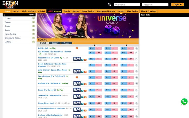Screen dimensions: 189x118
Task: Open WhatsApp chat floating icon
Action: tap(184, 101)
